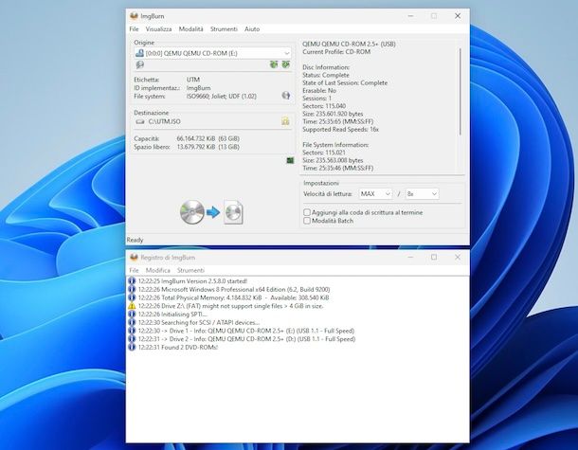Click the right green tray icon
Screen dimensions: 578x450
coord(285,65)
